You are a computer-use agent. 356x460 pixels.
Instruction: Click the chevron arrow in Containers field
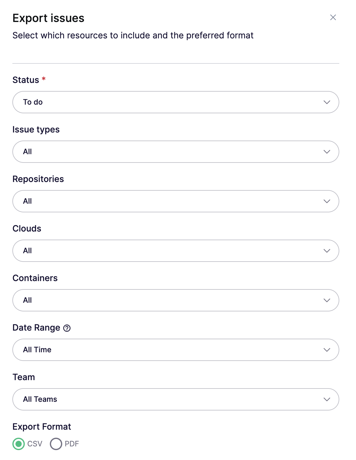click(327, 300)
